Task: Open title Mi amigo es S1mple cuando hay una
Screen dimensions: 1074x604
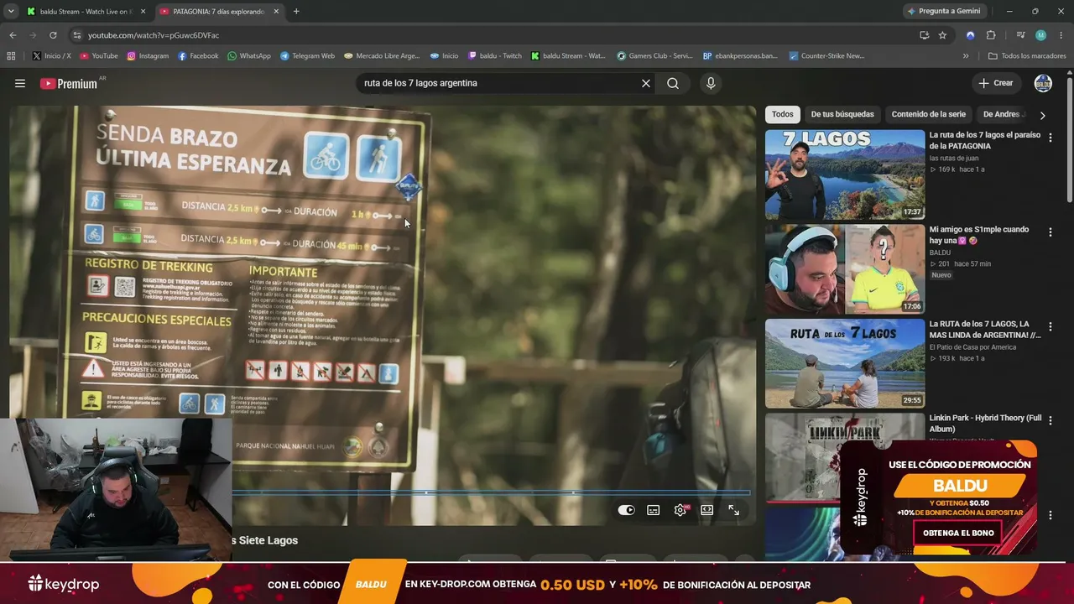Action: (979, 235)
